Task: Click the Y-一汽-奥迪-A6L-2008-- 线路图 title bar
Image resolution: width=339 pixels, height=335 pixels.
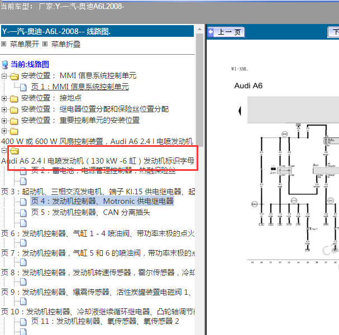Action: pyautogui.click(x=98, y=31)
